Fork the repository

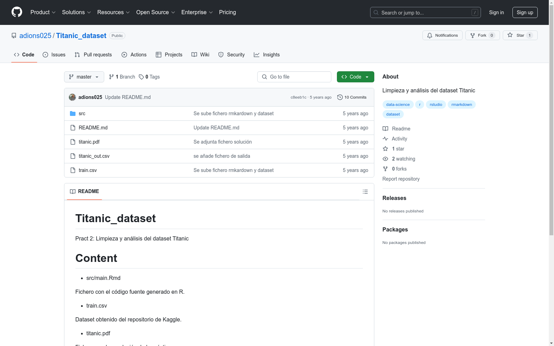483,35
